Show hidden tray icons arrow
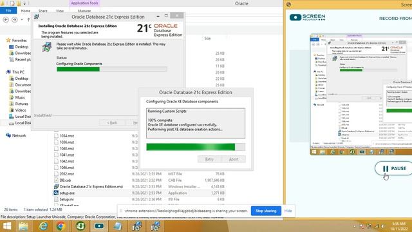 pos(355,226)
